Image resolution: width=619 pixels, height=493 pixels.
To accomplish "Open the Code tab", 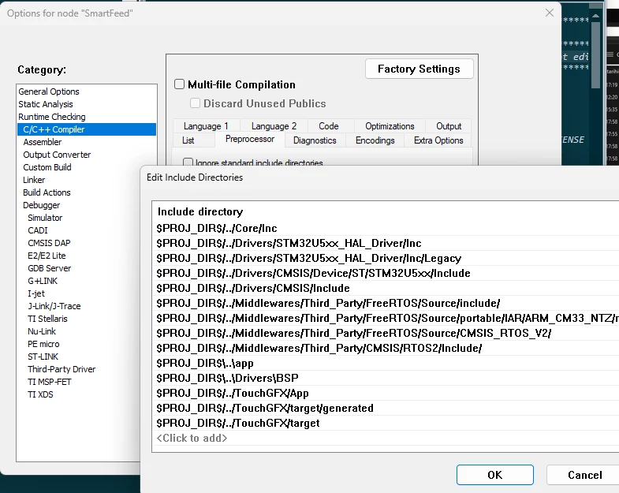I will 329,126.
